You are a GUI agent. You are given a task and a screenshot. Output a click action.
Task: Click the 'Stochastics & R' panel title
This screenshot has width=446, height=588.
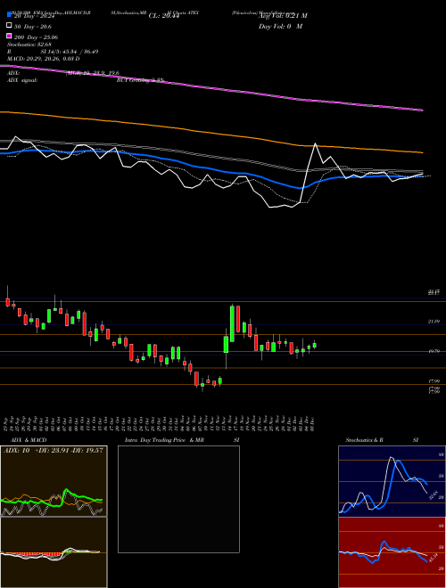coord(365,440)
